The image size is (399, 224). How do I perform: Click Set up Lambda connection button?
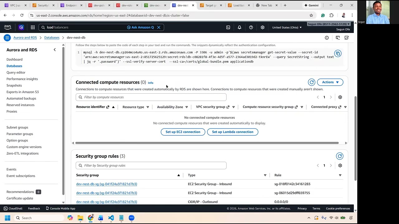[233, 132]
